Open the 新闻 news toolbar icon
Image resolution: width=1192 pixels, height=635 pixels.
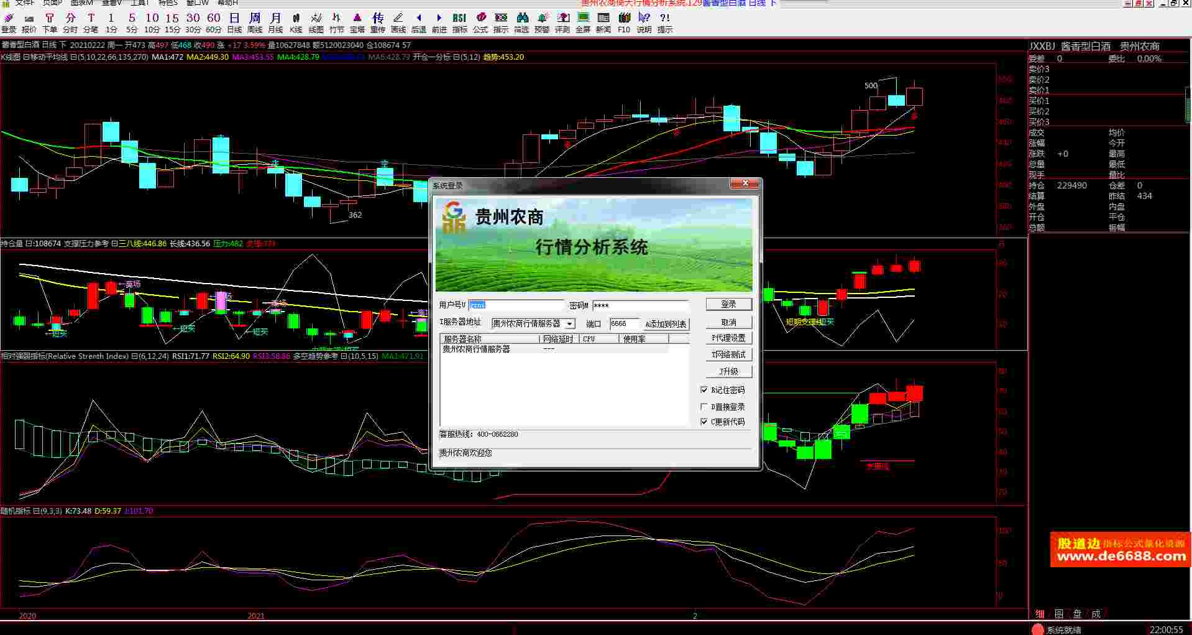(x=603, y=23)
